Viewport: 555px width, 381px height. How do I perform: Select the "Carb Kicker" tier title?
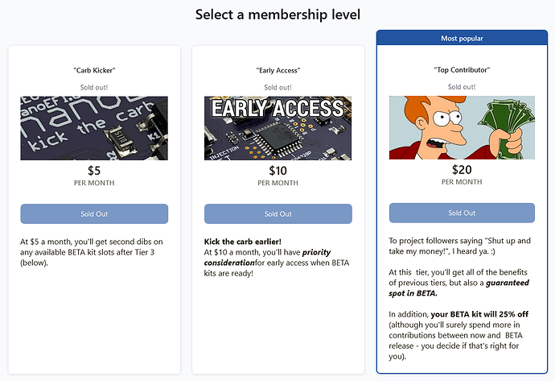[x=94, y=70]
